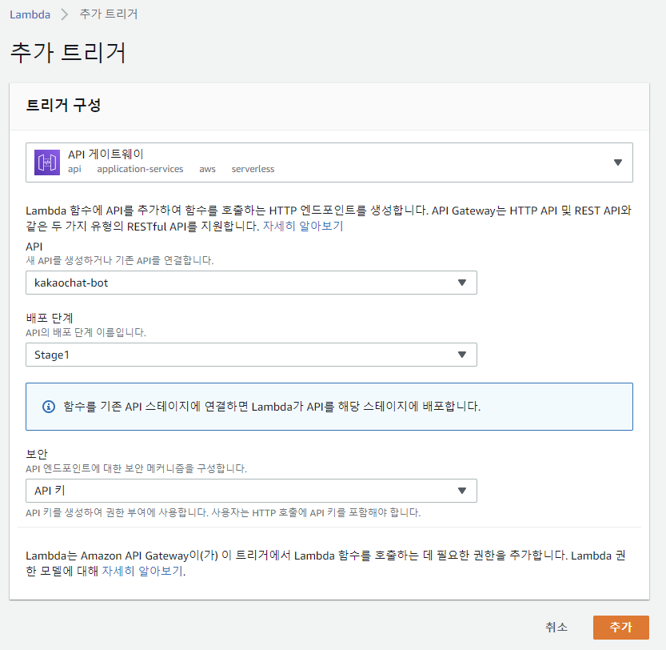Open the 자세히 알아보기 link about RESTful APIs
Screen dimensions: 666x650
click(303, 226)
